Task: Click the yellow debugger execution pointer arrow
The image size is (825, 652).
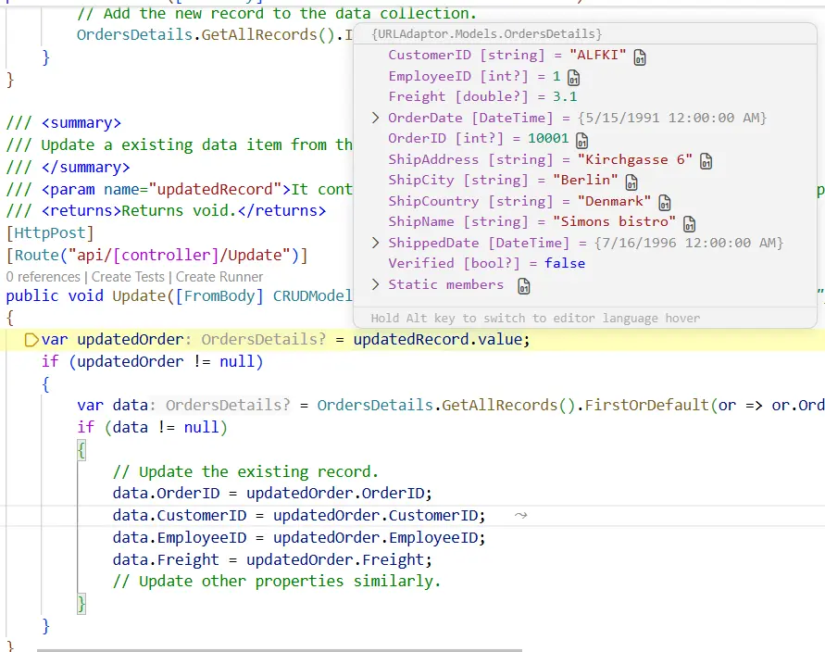Action: tap(31, 340)
